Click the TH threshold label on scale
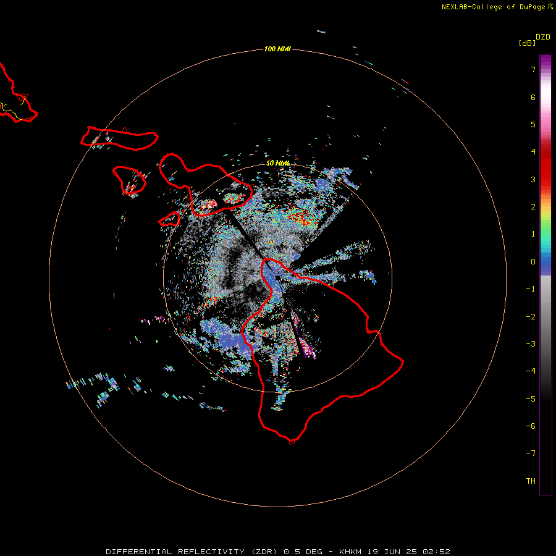The height and width of the screenshot is (556, 556). click(x=531, y=481)
